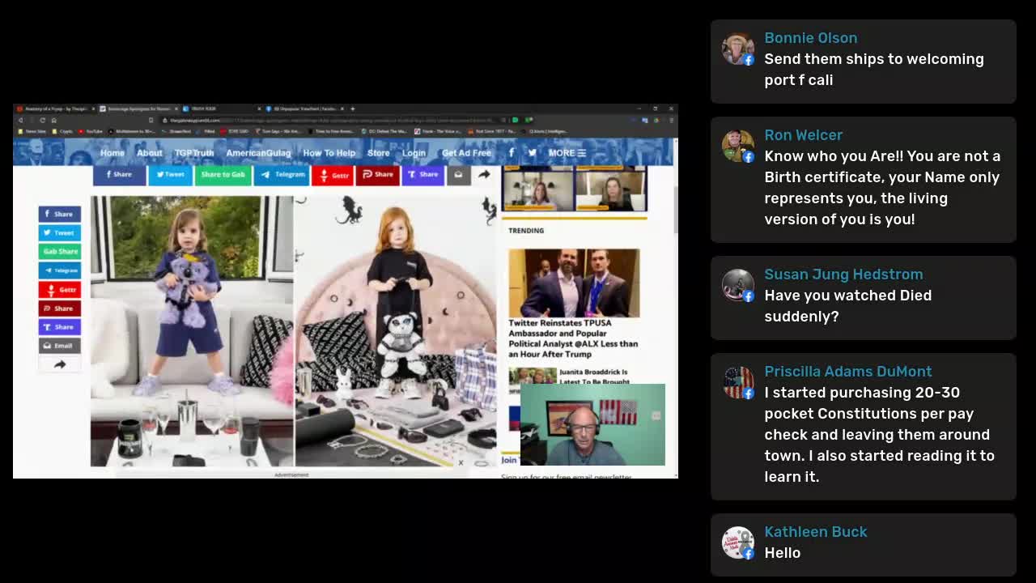Click the horizontal Tweet share button
This screenshot has height=583, width=1036.
tap(170, 174)
